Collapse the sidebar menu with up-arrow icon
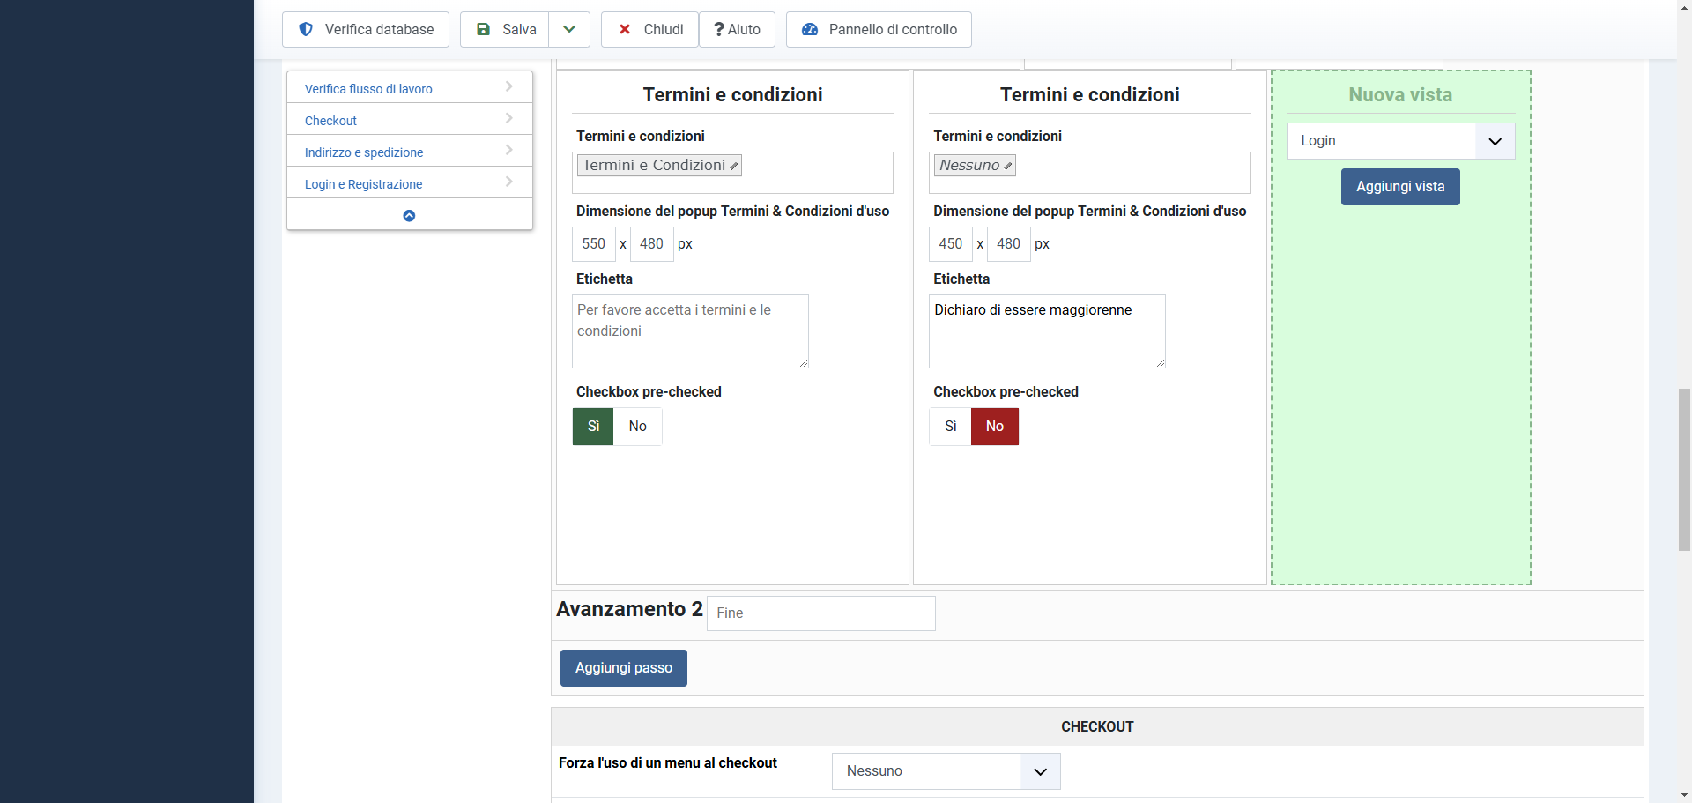Screen dimensions: 1692x803 pos(409,215)
